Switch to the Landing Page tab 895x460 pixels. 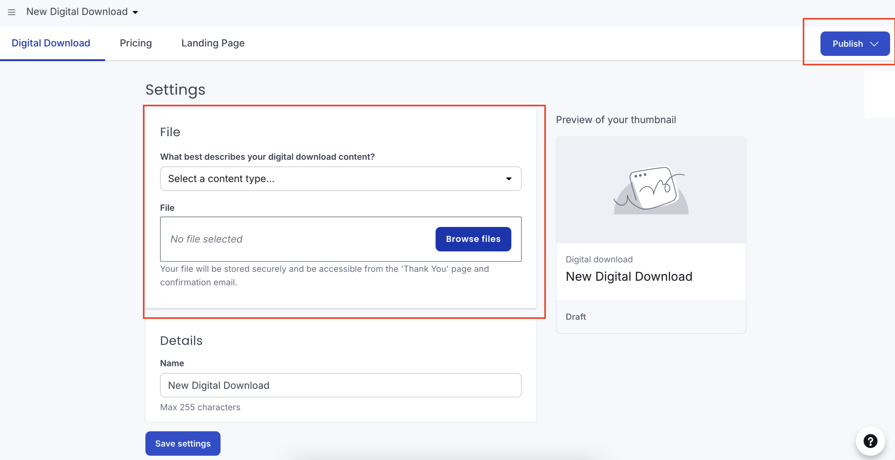click(x=213, y=43)
